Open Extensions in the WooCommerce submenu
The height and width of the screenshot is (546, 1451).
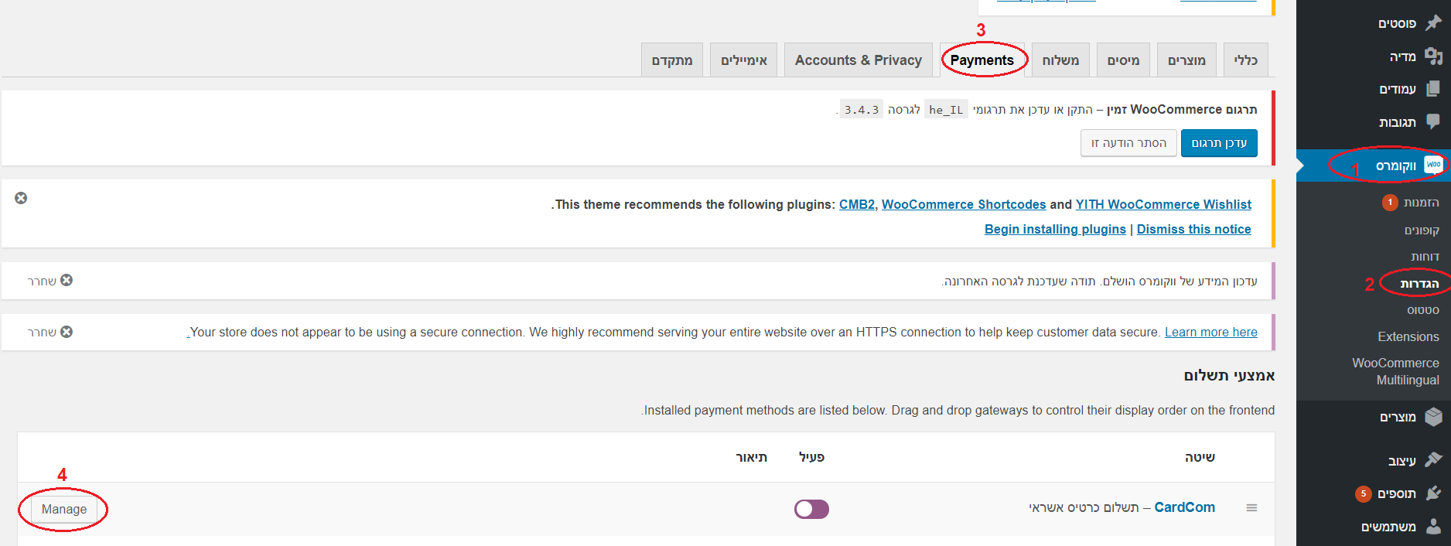click(x=1408, y=336)
